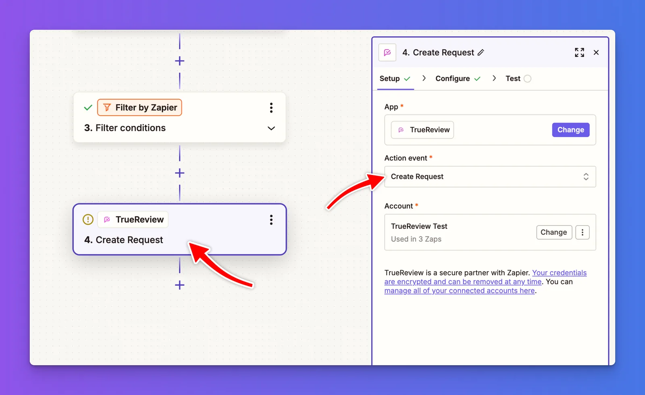
Task: Close the Create Request panel
Action: (596, 52)
